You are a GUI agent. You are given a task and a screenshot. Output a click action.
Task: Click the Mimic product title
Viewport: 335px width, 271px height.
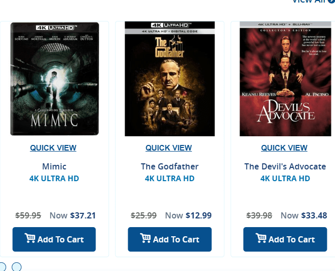coord(54,166)
